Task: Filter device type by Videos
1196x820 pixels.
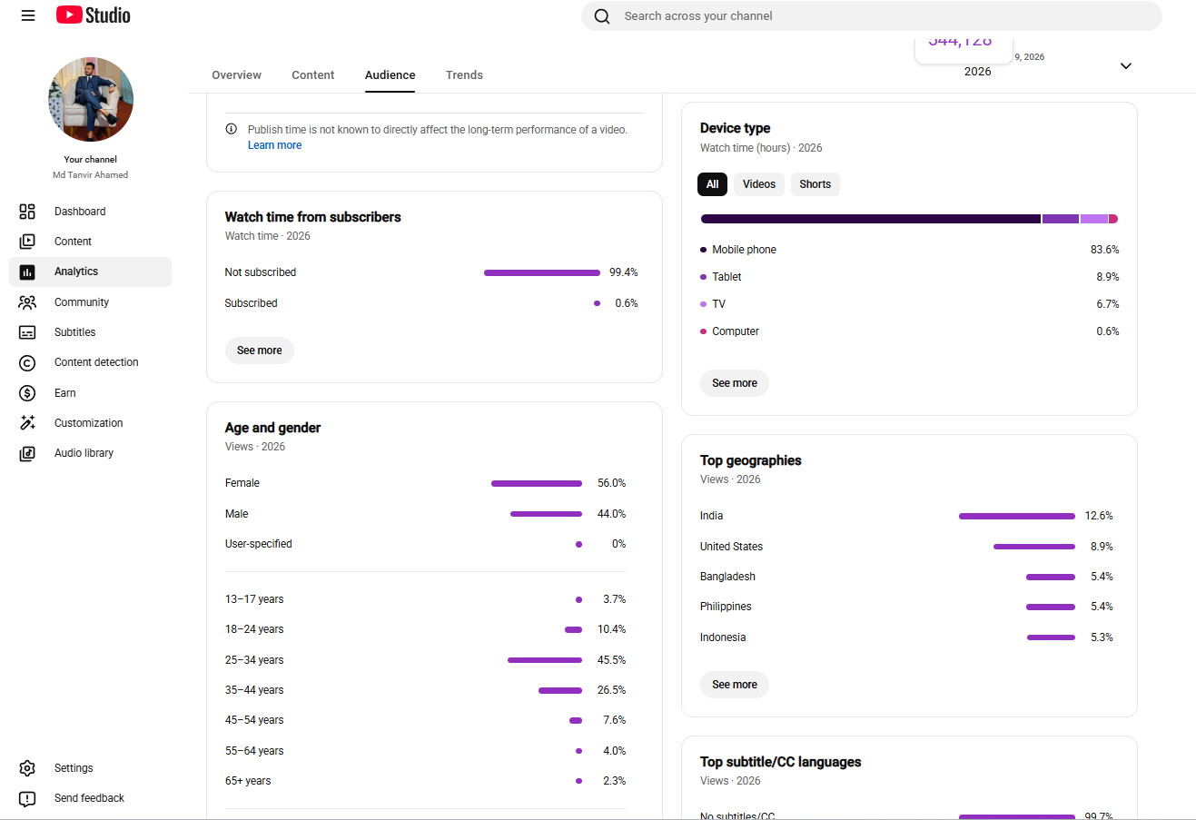Action: click(x=759, y=184)
